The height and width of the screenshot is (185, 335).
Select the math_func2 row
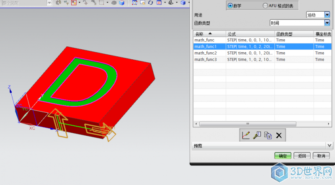pyautogui.click(x=263, y=53)
